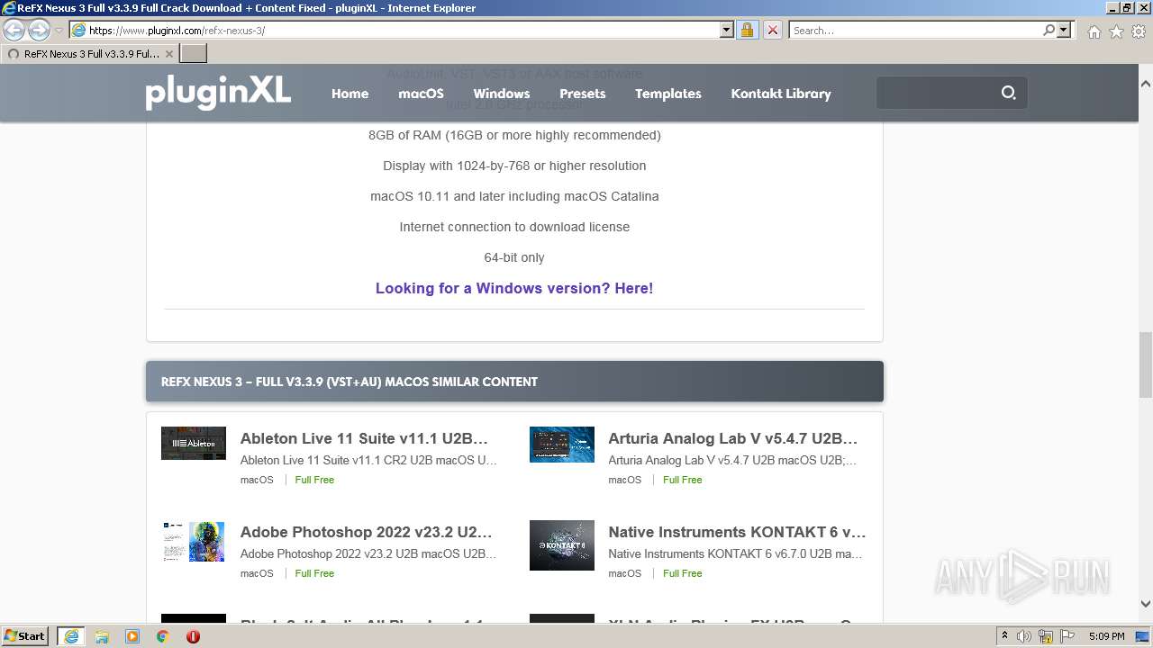This screenshot has width=1153, height=648.
Task: Click 'macOS' tag under Ableton Live
Action: coord(257,480)
